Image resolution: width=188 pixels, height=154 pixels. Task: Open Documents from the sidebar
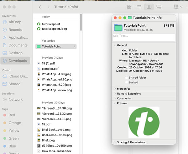pyautogui.click(x=18, y=45)
